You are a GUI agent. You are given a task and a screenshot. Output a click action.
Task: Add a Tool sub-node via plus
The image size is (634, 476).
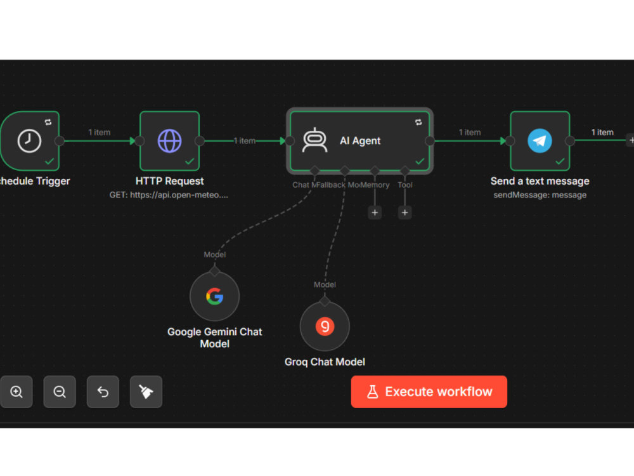pyautogui.click(x=404, y=213)
